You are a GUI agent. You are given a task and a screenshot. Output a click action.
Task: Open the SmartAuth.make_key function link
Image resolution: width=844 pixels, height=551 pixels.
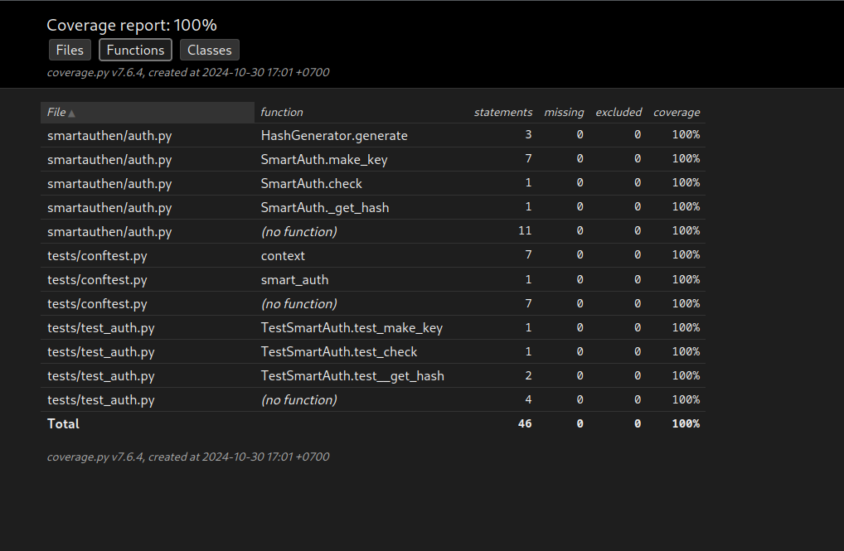(324, 160)
